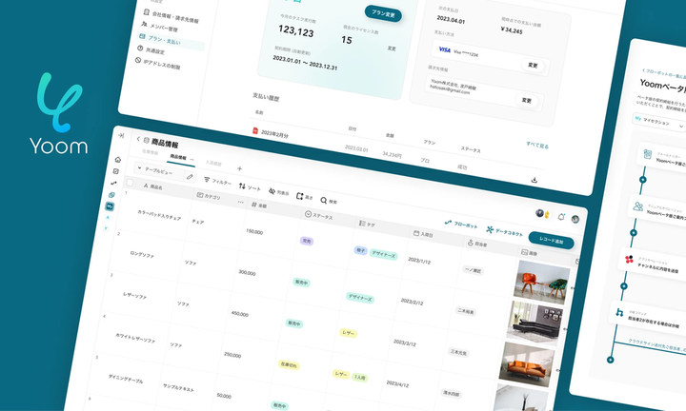The width and height of the screenshot is (686, 411).
Task: Download the payment history with the download icon
Action: 534,180
